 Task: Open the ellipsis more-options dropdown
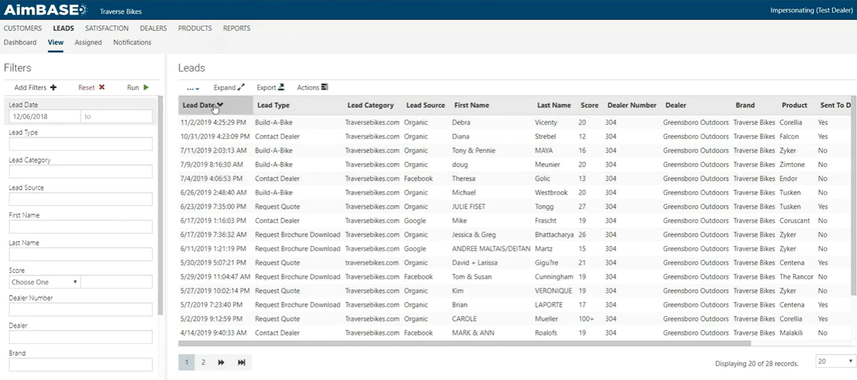192,88
